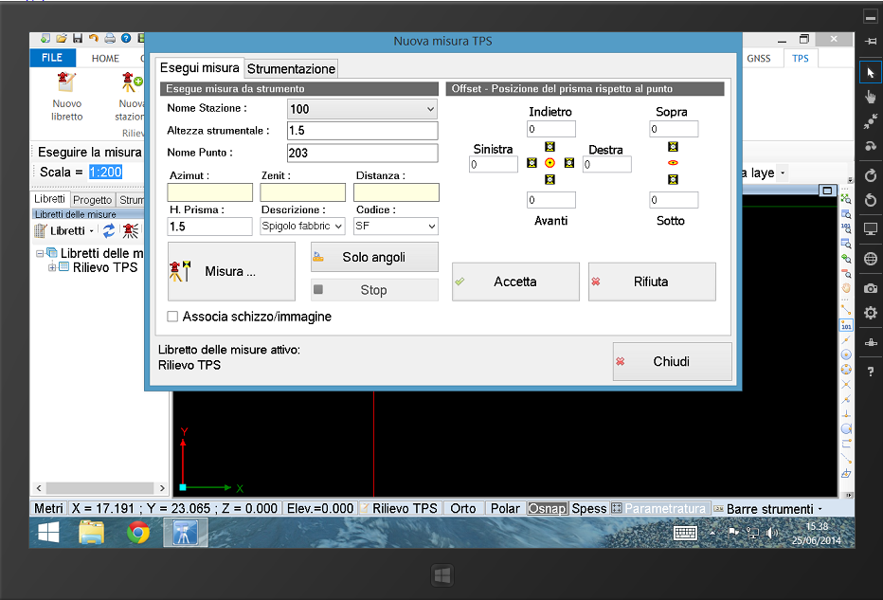Click the prism icon below center (Avanti)
Screen dimensions: 883x600
pos(550,180)
